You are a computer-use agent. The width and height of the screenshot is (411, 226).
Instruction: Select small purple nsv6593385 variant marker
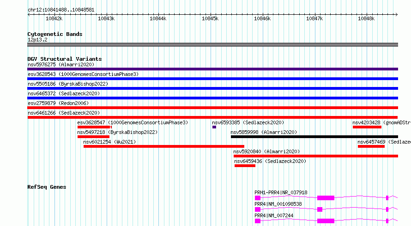click(x=214, y=127)
